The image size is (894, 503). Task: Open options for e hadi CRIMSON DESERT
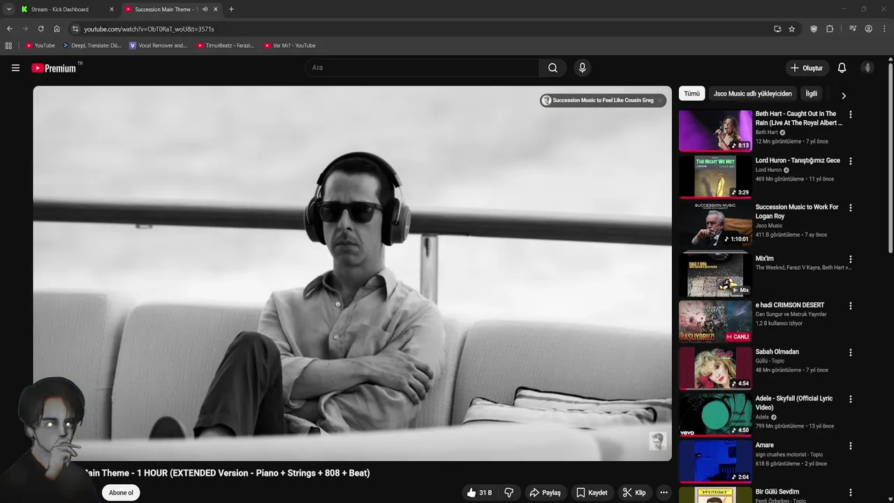tap(850, 306)
